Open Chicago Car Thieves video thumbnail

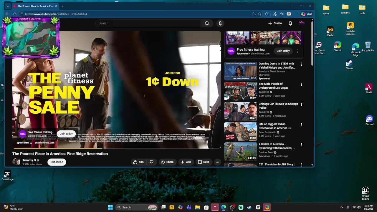point(241,111)
